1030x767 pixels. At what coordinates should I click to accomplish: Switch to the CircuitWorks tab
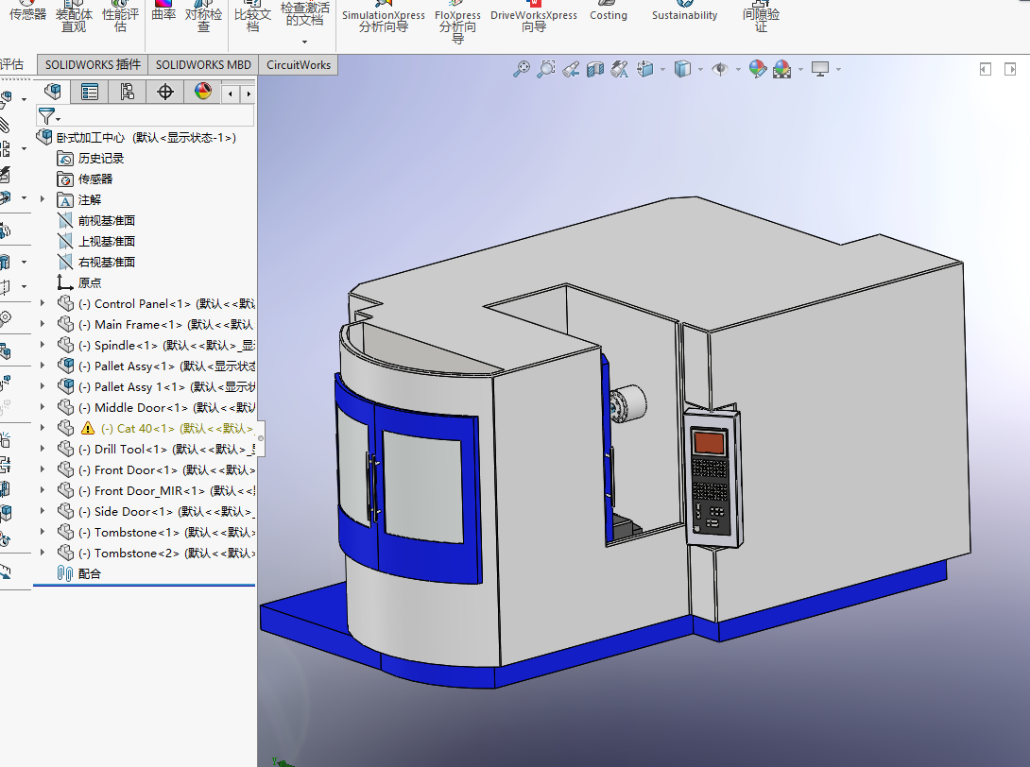click(299, 65)
